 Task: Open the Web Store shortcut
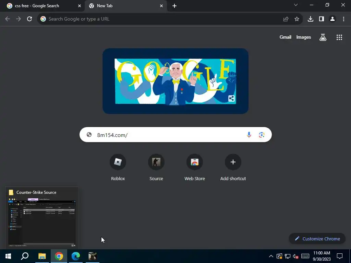195,167
